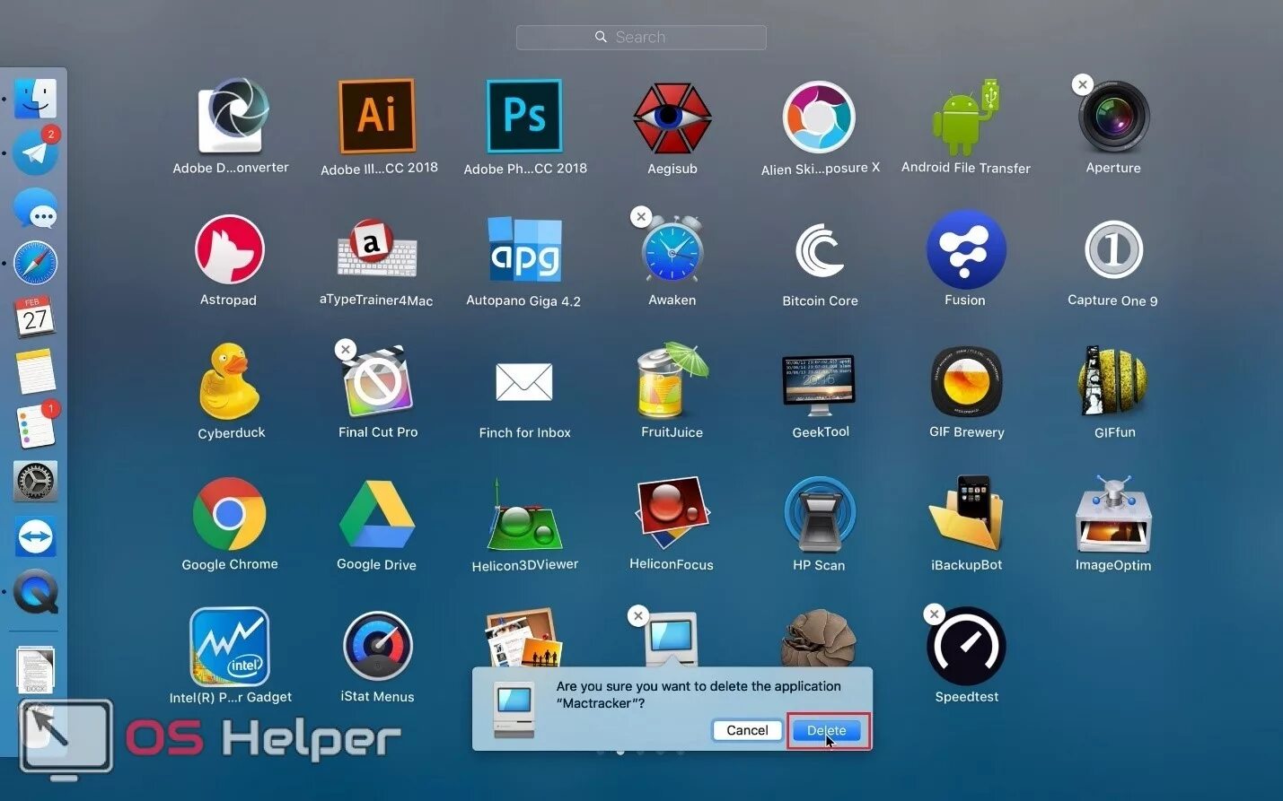
Task: Open Telegram from the Dock
Action: pyautogui.click(x=36, y=152)
